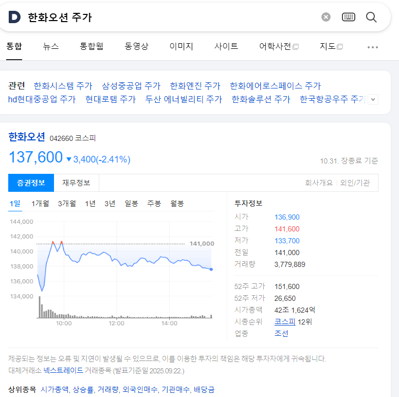Open related search 두산 에너빌리티 주가

184,99
